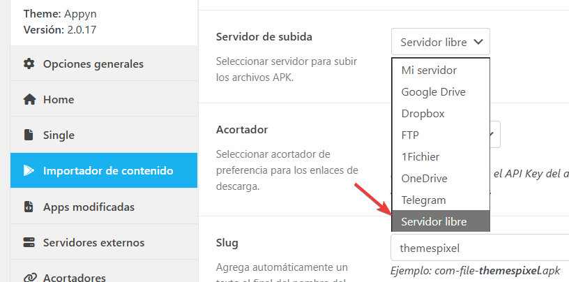Expand the Acortador dropdown arrow
569x282 pixels.
coord(495,134)
